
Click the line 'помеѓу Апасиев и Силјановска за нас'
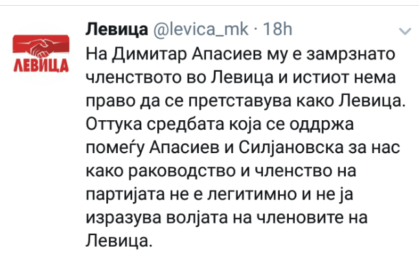(x=243, y=148)
